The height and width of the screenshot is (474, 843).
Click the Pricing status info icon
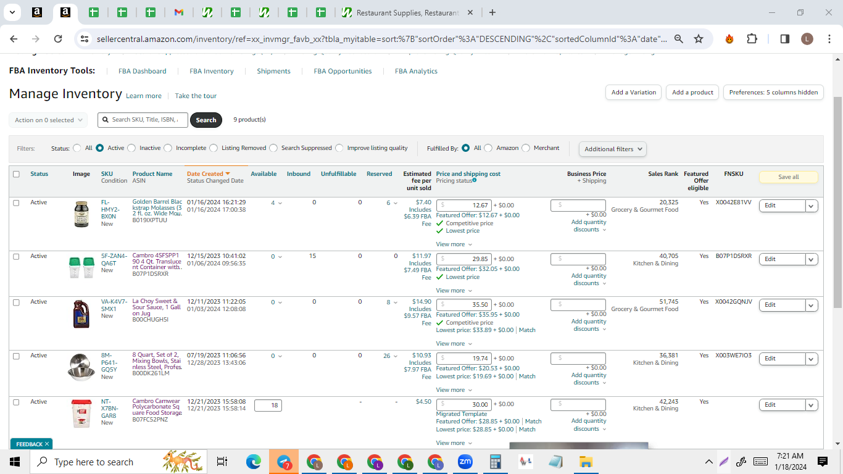pyautogui.click(x=475, y=181)
